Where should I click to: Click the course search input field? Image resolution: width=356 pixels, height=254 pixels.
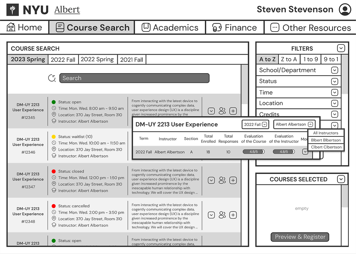tap(134, 78)
